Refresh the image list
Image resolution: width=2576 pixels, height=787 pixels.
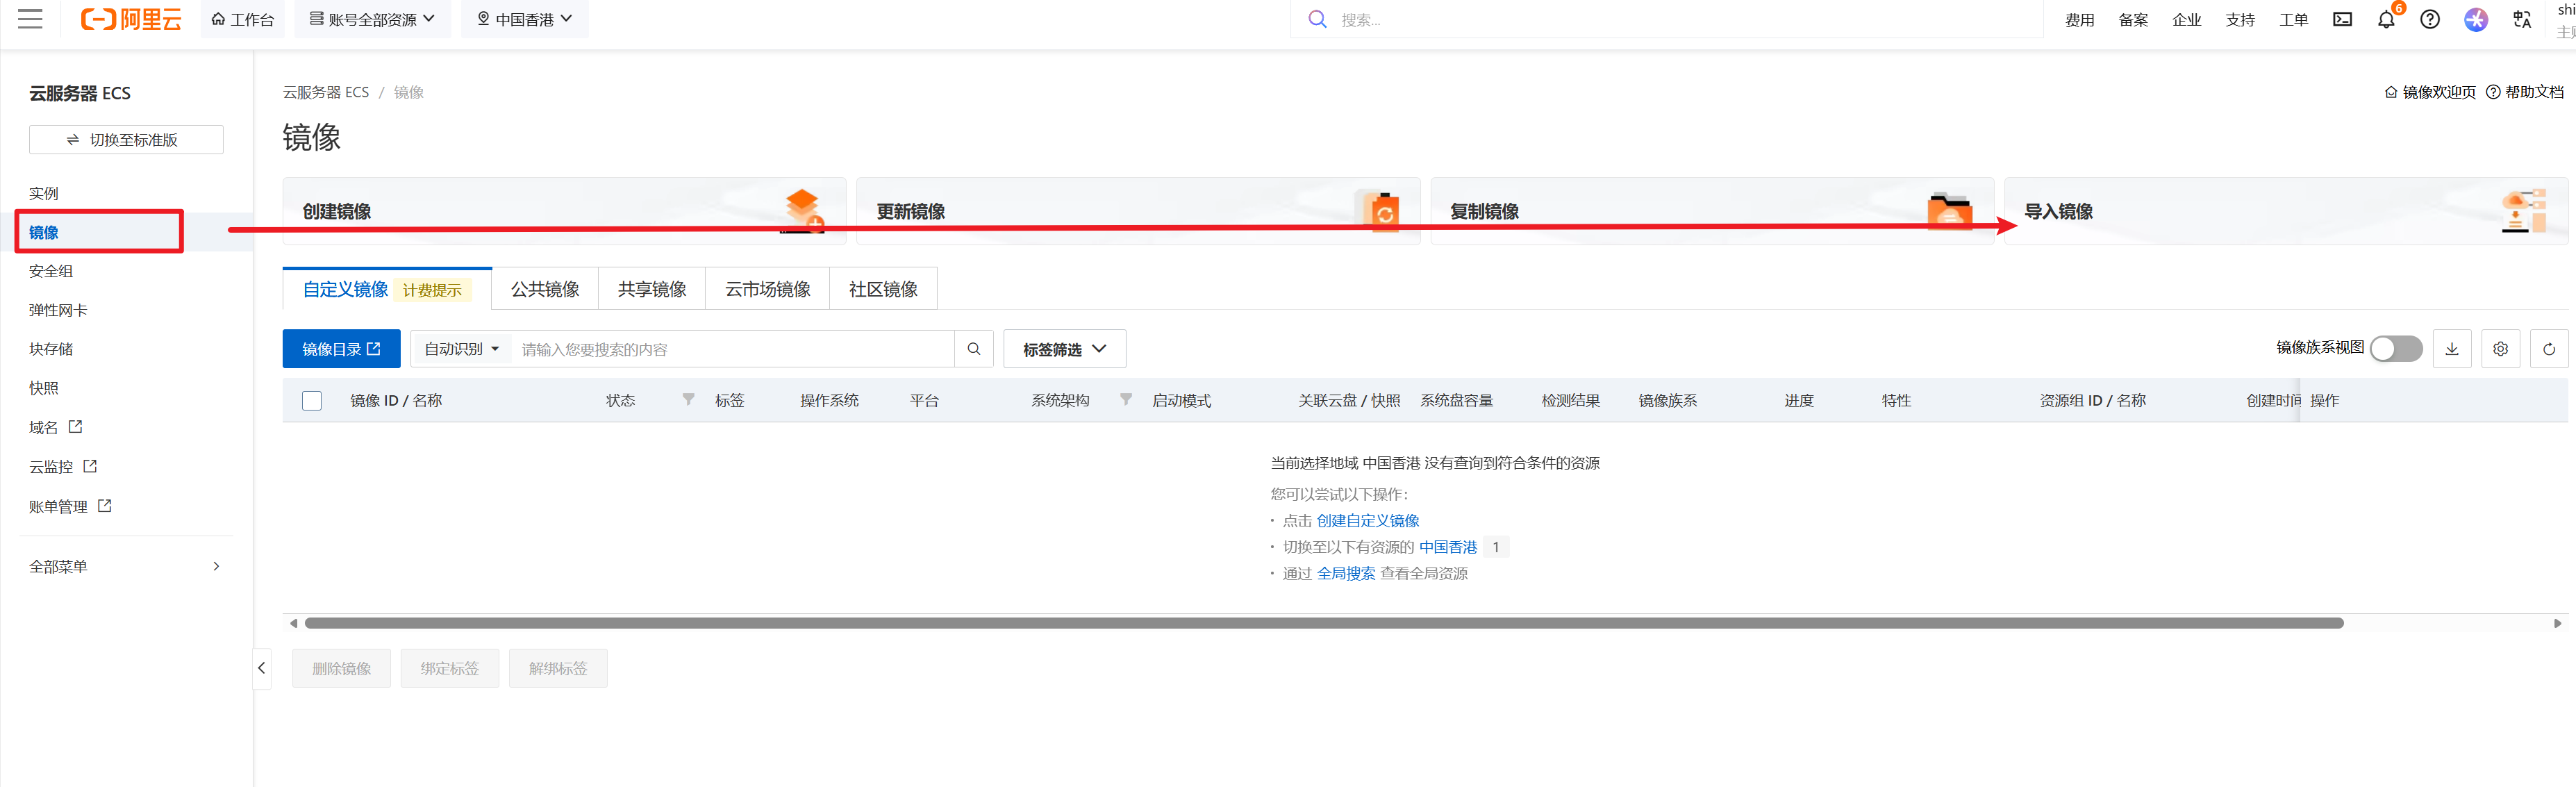pyautogui.click(x=2548, y=349)
